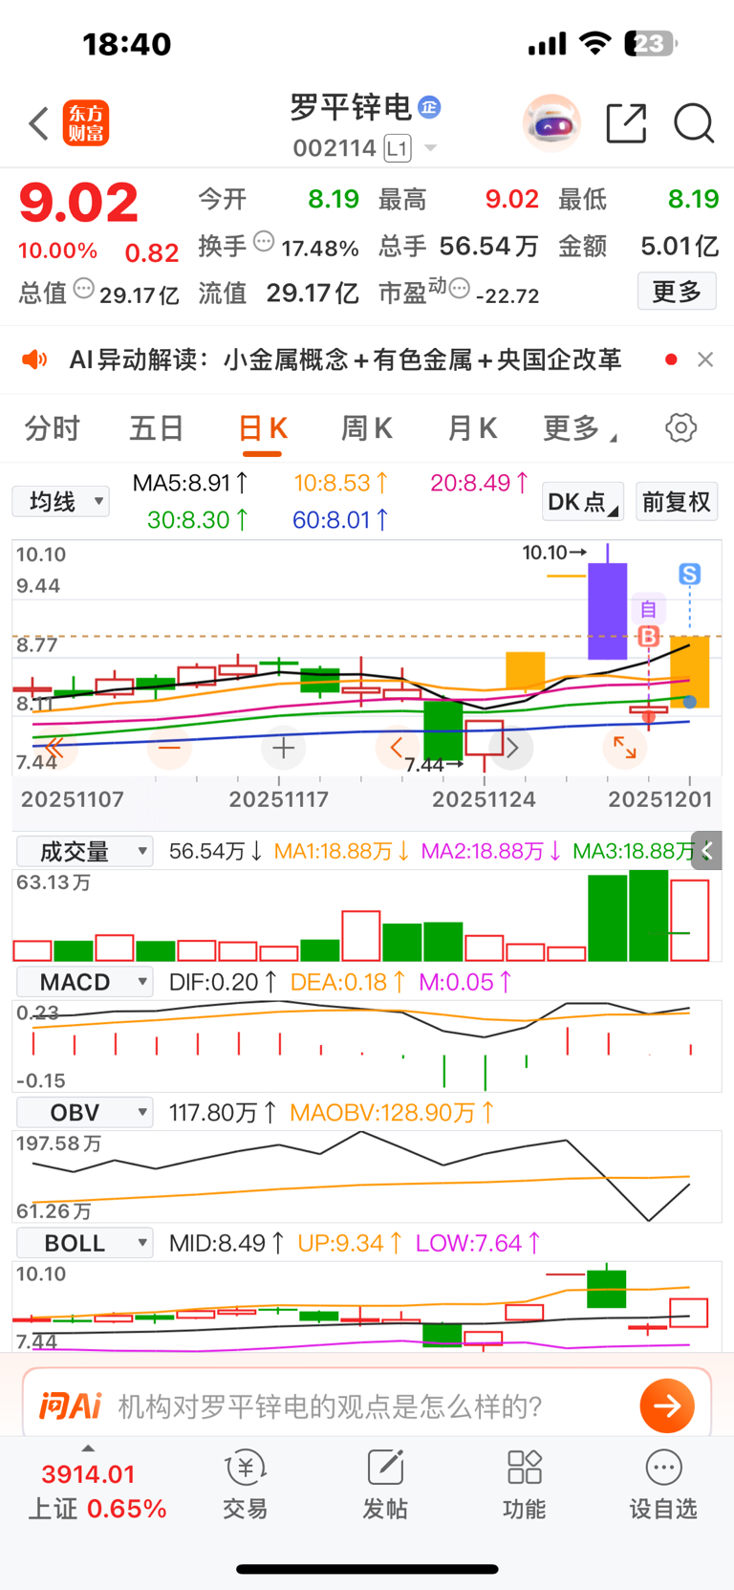Viewport: 734px width, 1590px height.
Task: Tap the 换手 info icon
Action: [x=264, y=242]
